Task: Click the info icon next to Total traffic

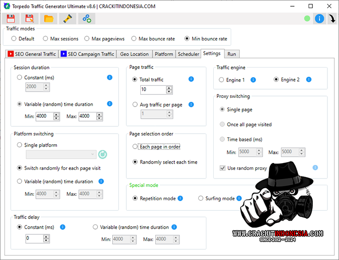Action: (191, 79)
